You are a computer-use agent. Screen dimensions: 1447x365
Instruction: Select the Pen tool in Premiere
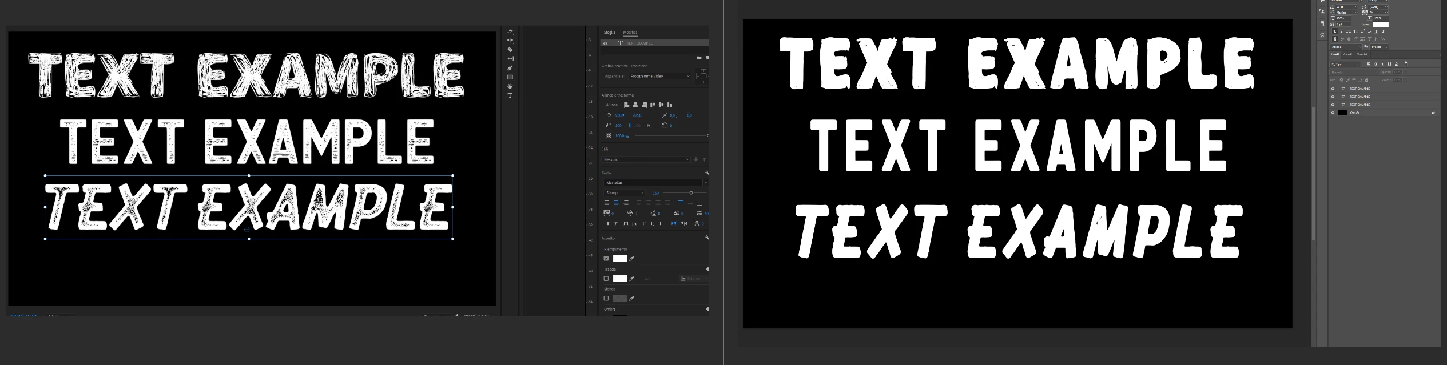point(510,68)
